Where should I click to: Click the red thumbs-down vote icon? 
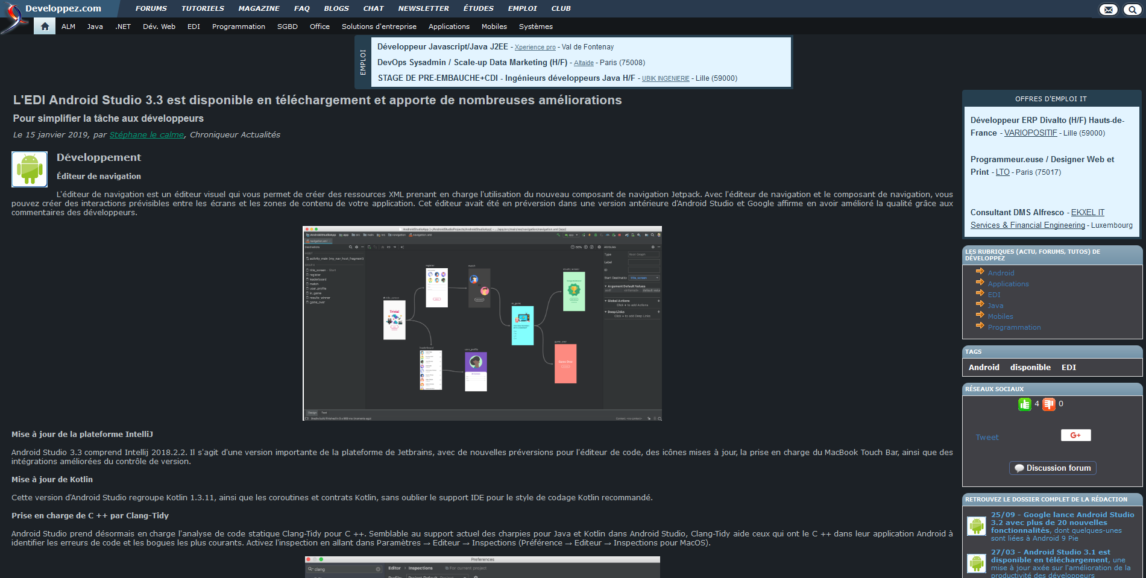[1049, 404]
